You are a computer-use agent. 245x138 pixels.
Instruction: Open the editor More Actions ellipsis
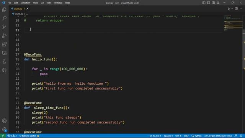point(241,9)
